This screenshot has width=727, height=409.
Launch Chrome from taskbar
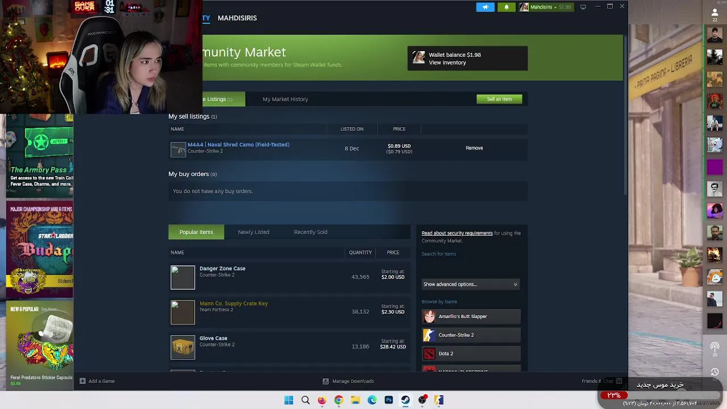click(x=339, y=400)
